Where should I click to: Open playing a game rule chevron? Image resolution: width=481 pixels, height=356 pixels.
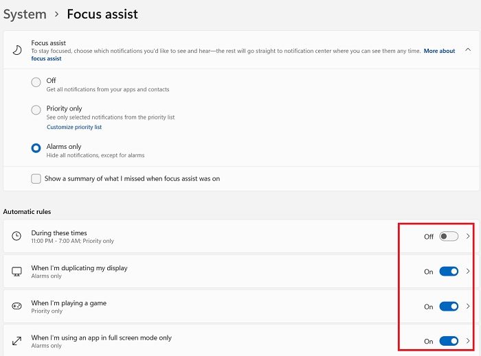tap(468, 306)
